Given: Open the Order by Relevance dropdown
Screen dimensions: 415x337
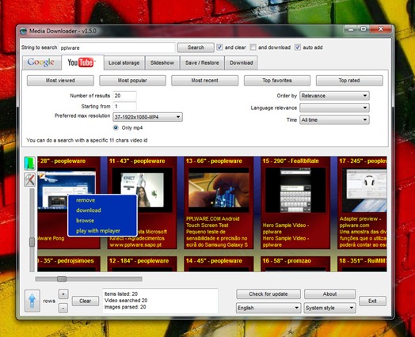Looking at the screenshot, I should coord(334,96).
